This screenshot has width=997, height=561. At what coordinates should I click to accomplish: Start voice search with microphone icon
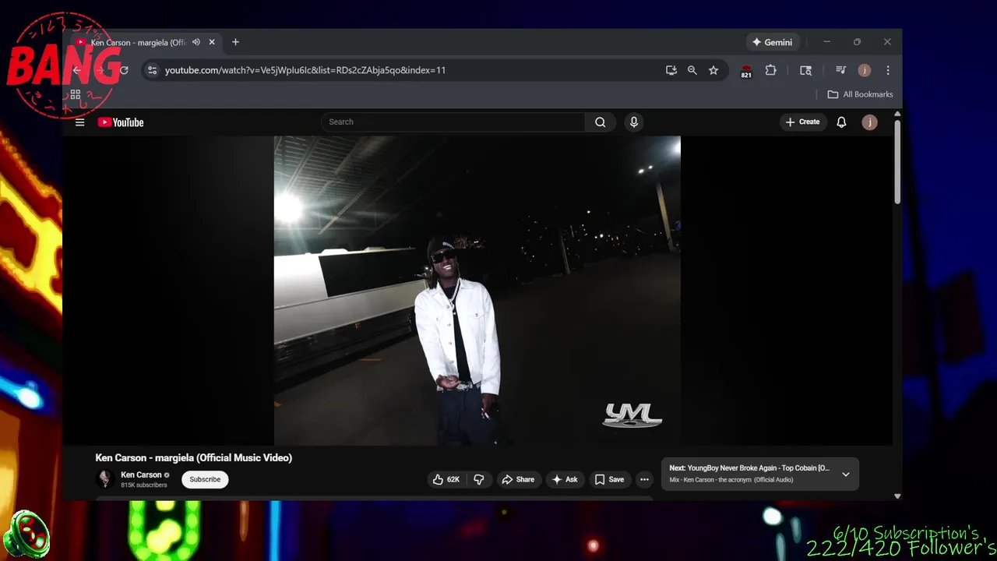click(633, 122)
